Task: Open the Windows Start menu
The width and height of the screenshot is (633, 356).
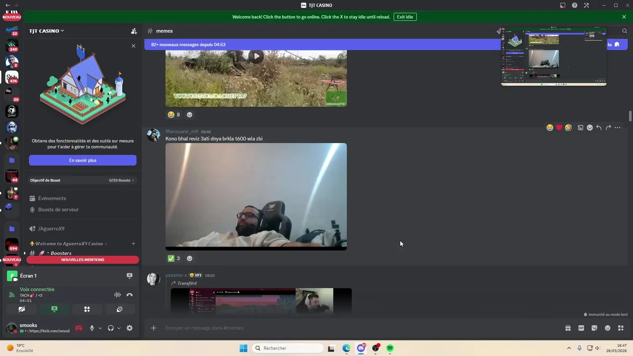Action: (243, 348)
